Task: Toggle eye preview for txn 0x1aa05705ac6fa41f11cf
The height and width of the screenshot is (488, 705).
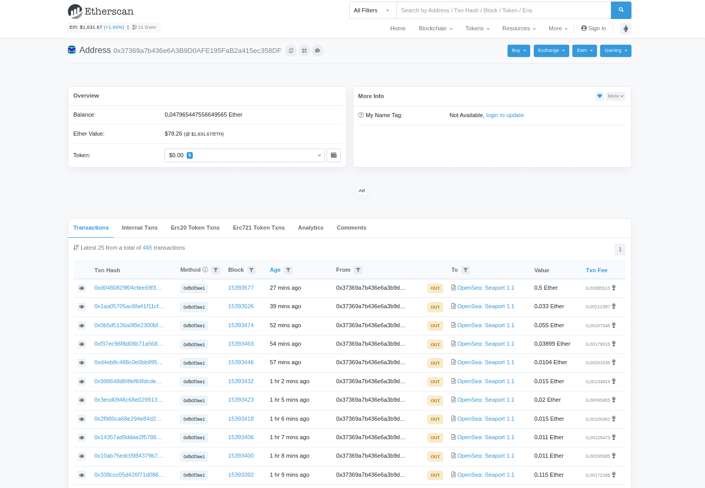Action: (82, 307)
